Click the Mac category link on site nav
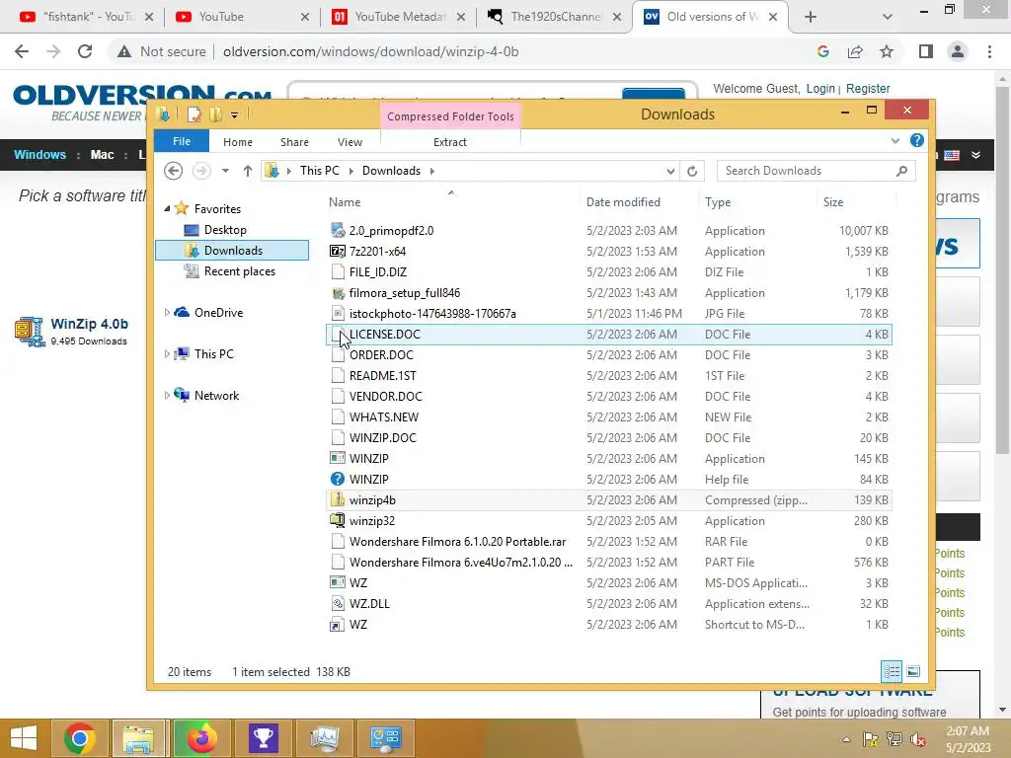Screen dimensions: 1011x758 pyautogui.click(x=102, y=155)
